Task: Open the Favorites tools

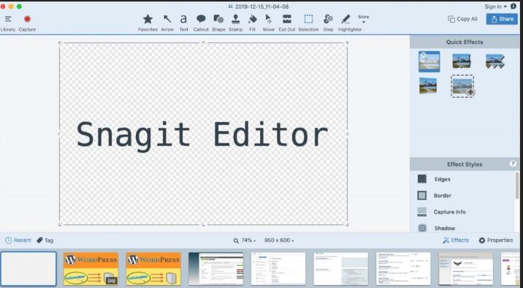Action: coord(148,23)
